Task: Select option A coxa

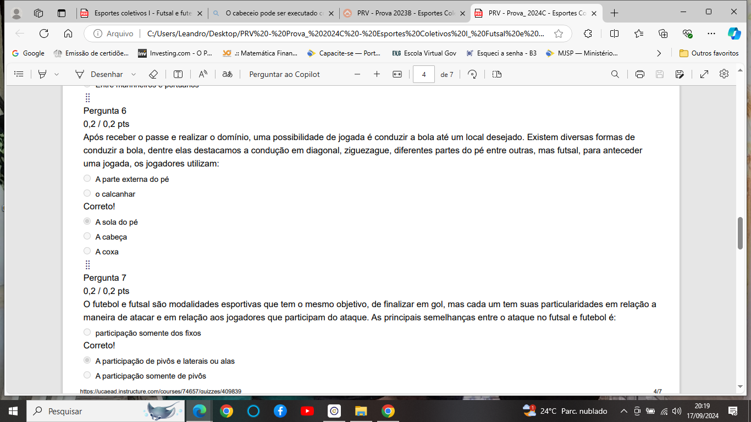Action: [x=87, y=251]
